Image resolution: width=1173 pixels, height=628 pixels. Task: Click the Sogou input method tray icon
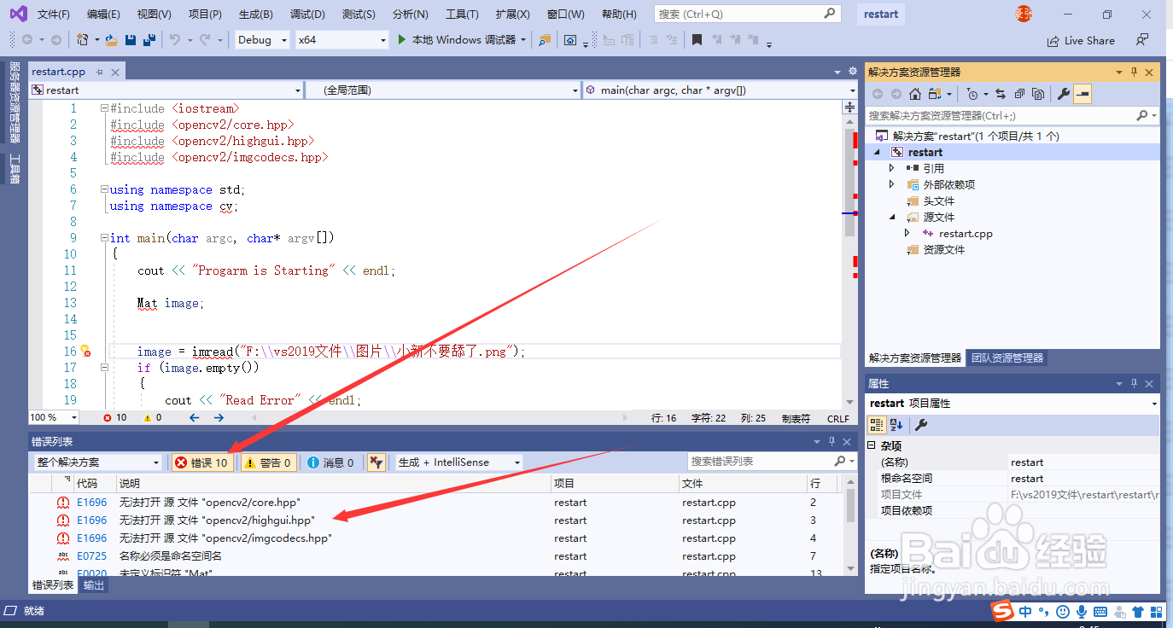1001,611
